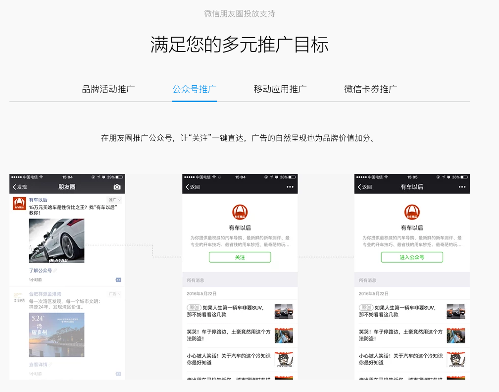Click the 合肥祥源金港湾 advertiser name

coord(45,294)
